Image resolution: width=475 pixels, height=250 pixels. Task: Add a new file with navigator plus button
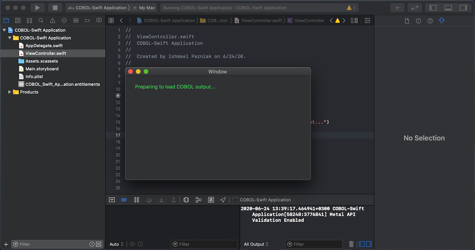(x=6, y=244)
